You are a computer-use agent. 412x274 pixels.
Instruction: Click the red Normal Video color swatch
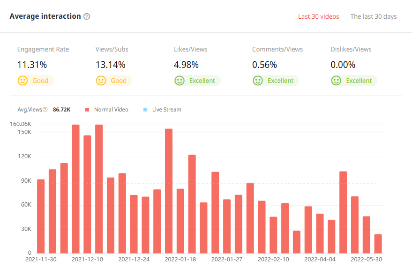click(87, 110)
